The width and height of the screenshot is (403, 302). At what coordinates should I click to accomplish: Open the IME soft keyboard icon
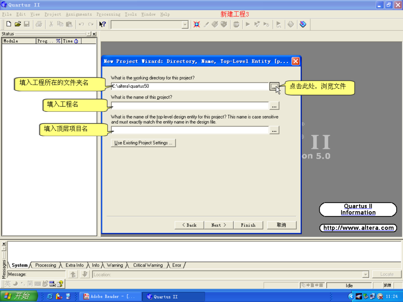point(37,284)
